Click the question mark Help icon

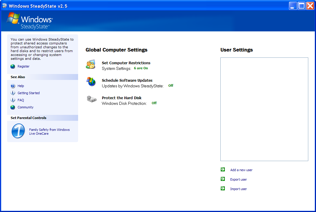[13, 86]
